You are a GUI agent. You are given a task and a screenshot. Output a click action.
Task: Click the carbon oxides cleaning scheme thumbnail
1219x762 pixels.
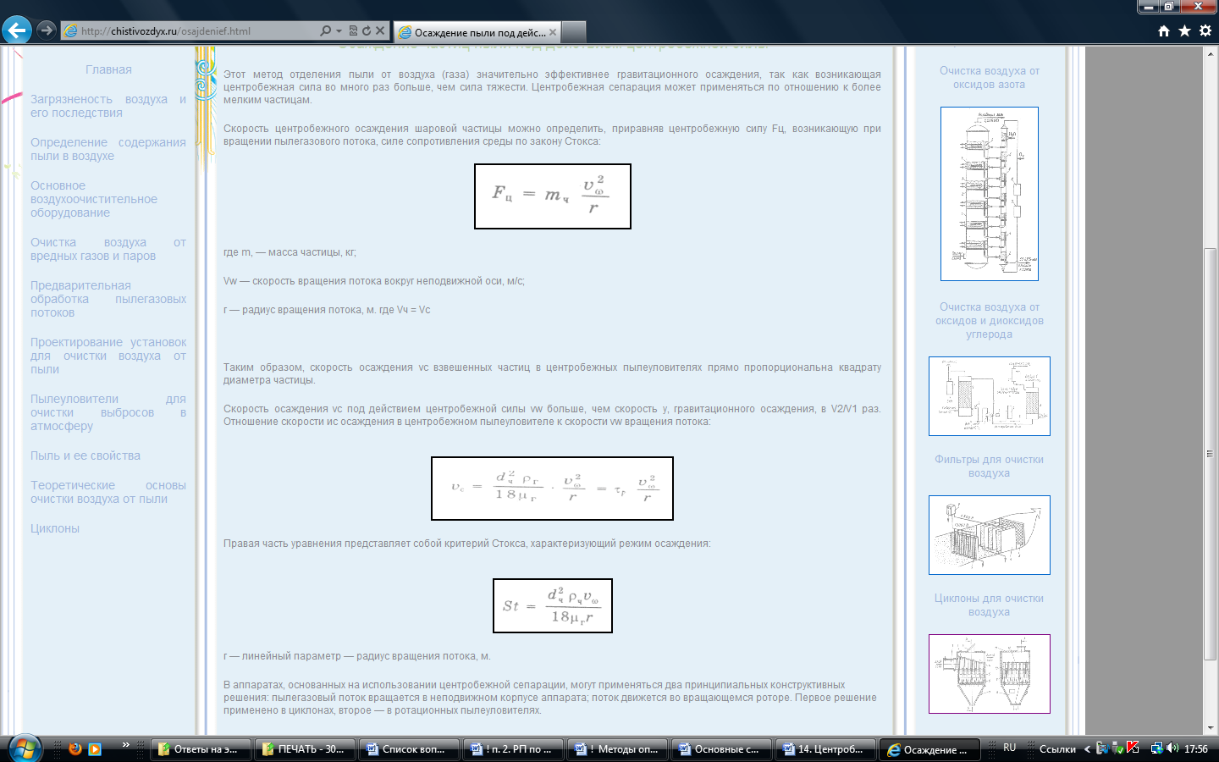tap(989, 396)
